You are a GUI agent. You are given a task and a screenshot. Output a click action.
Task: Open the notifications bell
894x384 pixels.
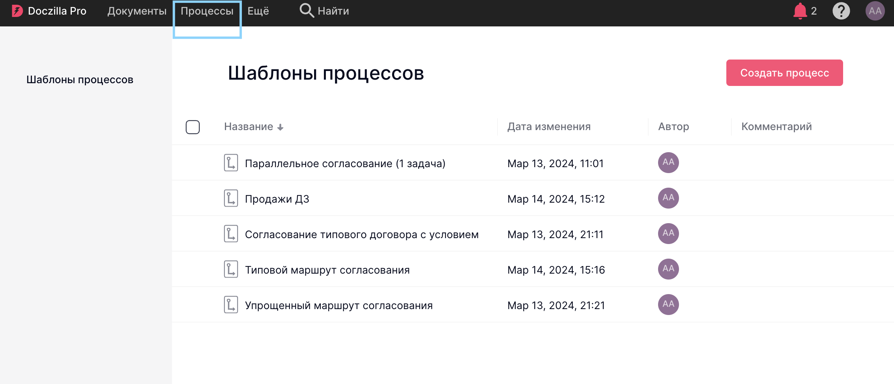click(x=800, y=11)
